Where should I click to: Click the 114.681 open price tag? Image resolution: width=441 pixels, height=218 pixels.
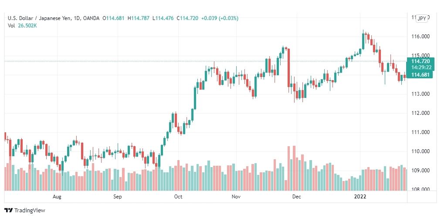(x=420, y=75)
